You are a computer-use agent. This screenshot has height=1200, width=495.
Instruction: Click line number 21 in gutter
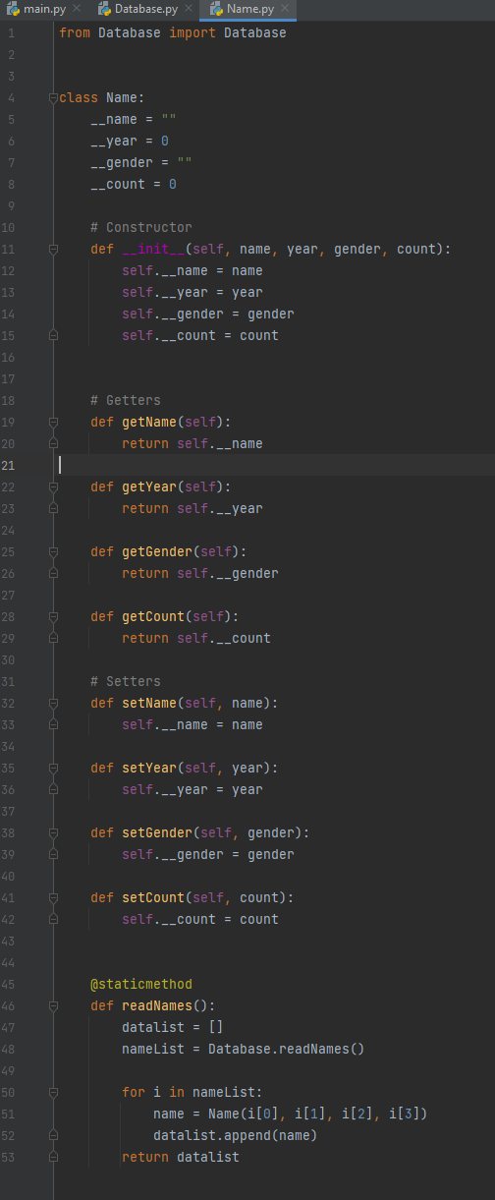tap(9, 466)
